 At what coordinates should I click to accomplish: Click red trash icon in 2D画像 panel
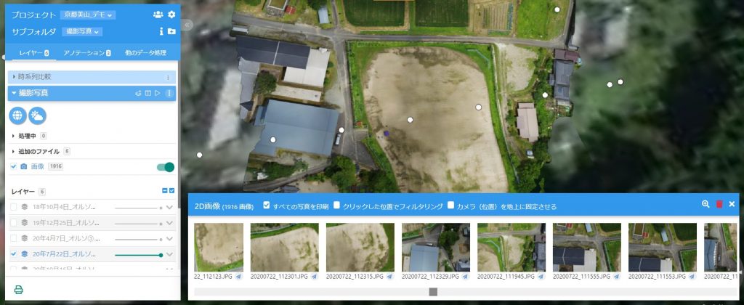[x=719, y=204]
